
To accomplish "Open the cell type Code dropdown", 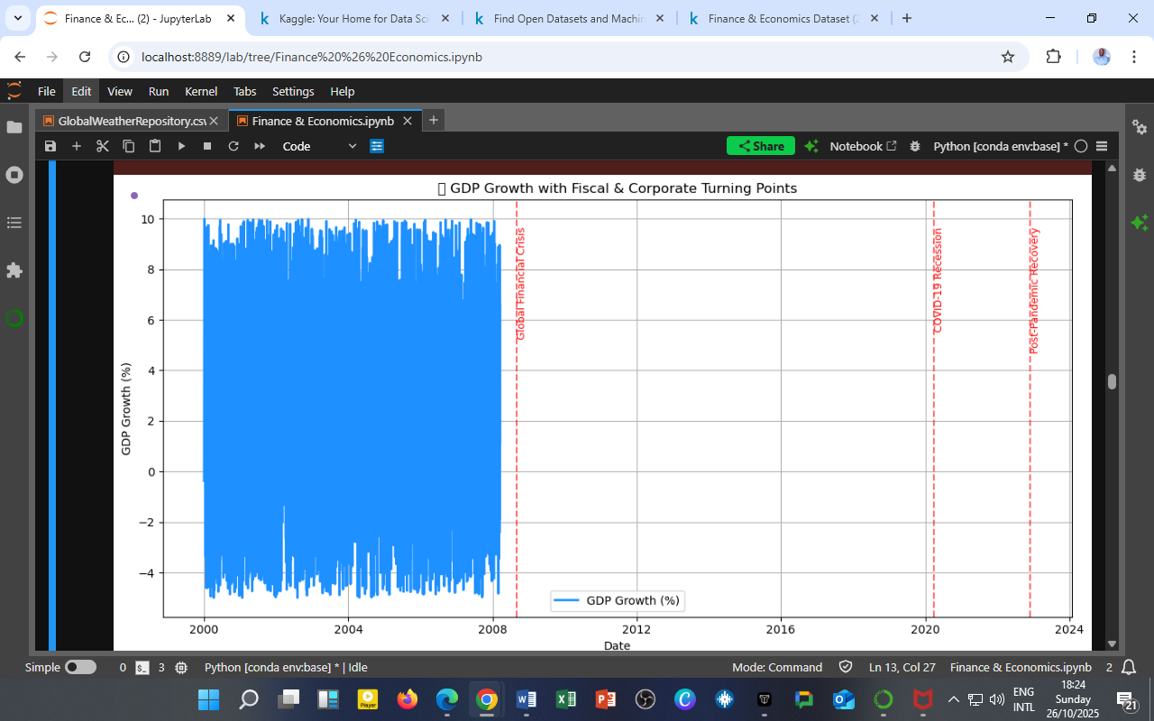I will pyautogui.click(x=319, y=146).
